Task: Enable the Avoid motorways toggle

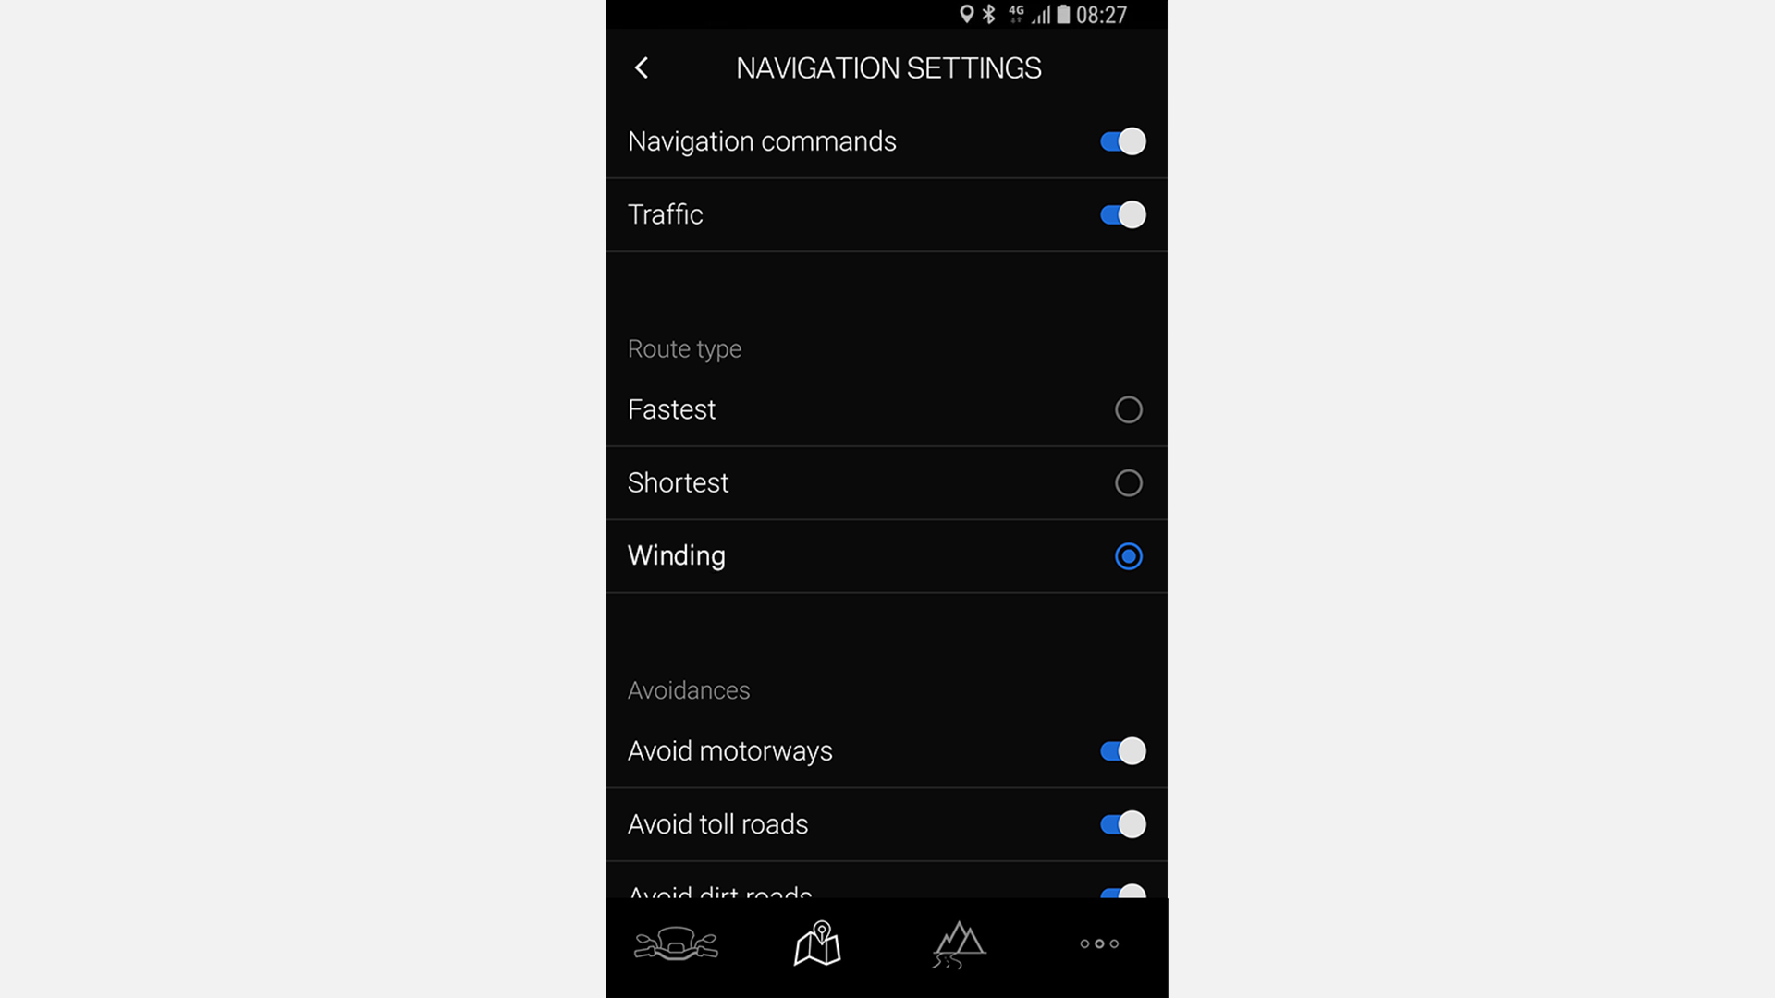Action: pyautogui.click(x=1120, y=749)
